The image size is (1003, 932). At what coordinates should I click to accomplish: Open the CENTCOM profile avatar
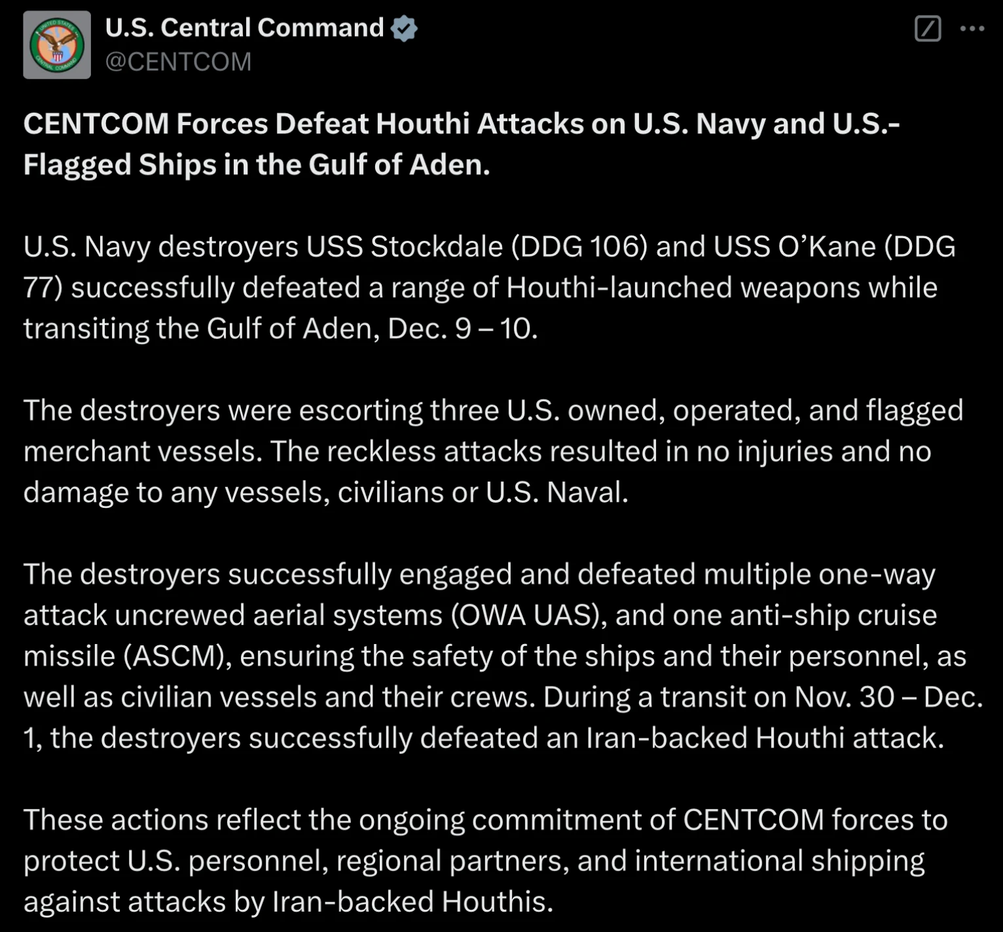(57, 45)
